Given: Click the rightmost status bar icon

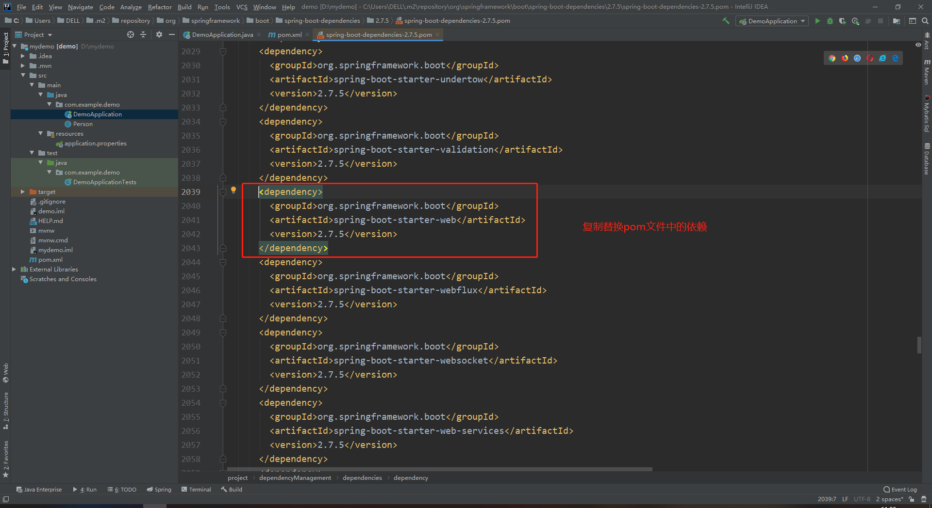Looking at the screenshot, I should click(924, 499).
